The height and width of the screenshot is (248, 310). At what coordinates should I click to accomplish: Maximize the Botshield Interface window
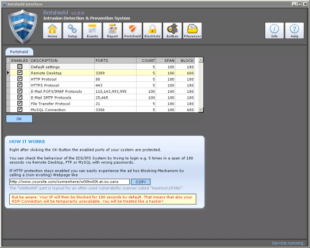pyautogui.click(x=300, y=4)
